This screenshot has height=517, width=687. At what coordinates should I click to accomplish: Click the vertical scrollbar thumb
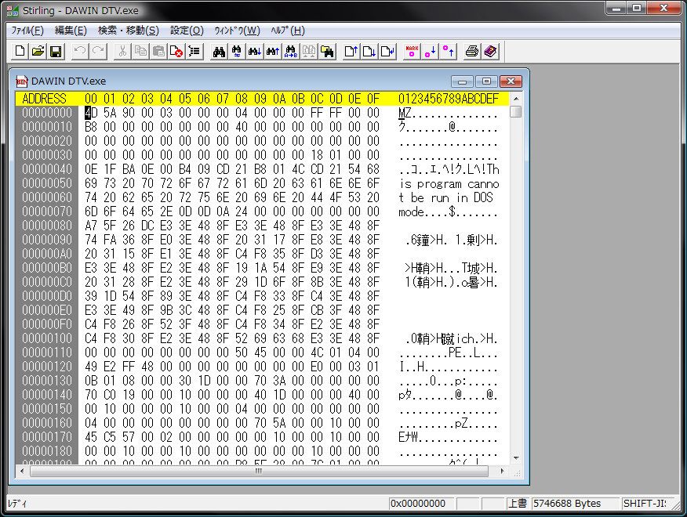pos(516,112)
